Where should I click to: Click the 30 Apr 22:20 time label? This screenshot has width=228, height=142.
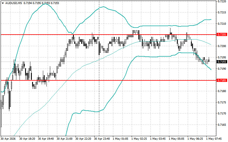[x=83, y=139]
